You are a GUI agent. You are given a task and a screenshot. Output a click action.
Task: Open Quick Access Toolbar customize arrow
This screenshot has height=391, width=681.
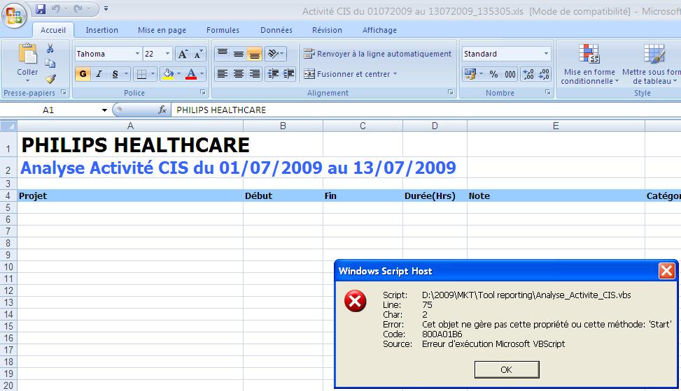tap(106, 8)
